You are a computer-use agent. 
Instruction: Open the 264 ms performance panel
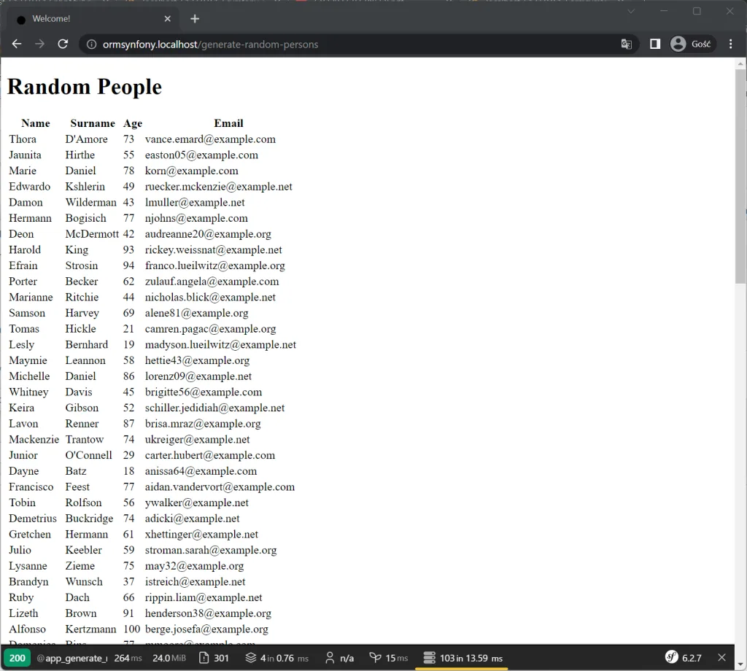[x=128, y=658]
